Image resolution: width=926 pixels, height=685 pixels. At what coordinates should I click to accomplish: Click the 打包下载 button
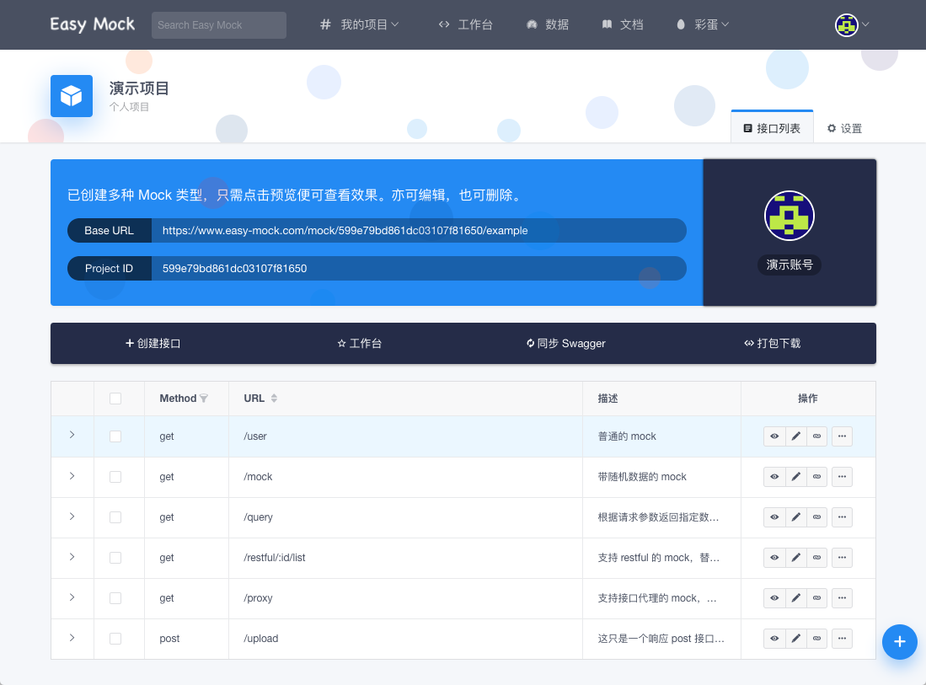[772, 343]
